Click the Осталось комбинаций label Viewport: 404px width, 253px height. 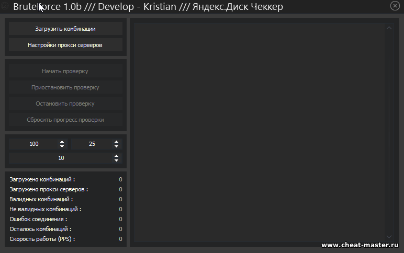point(40,229)
